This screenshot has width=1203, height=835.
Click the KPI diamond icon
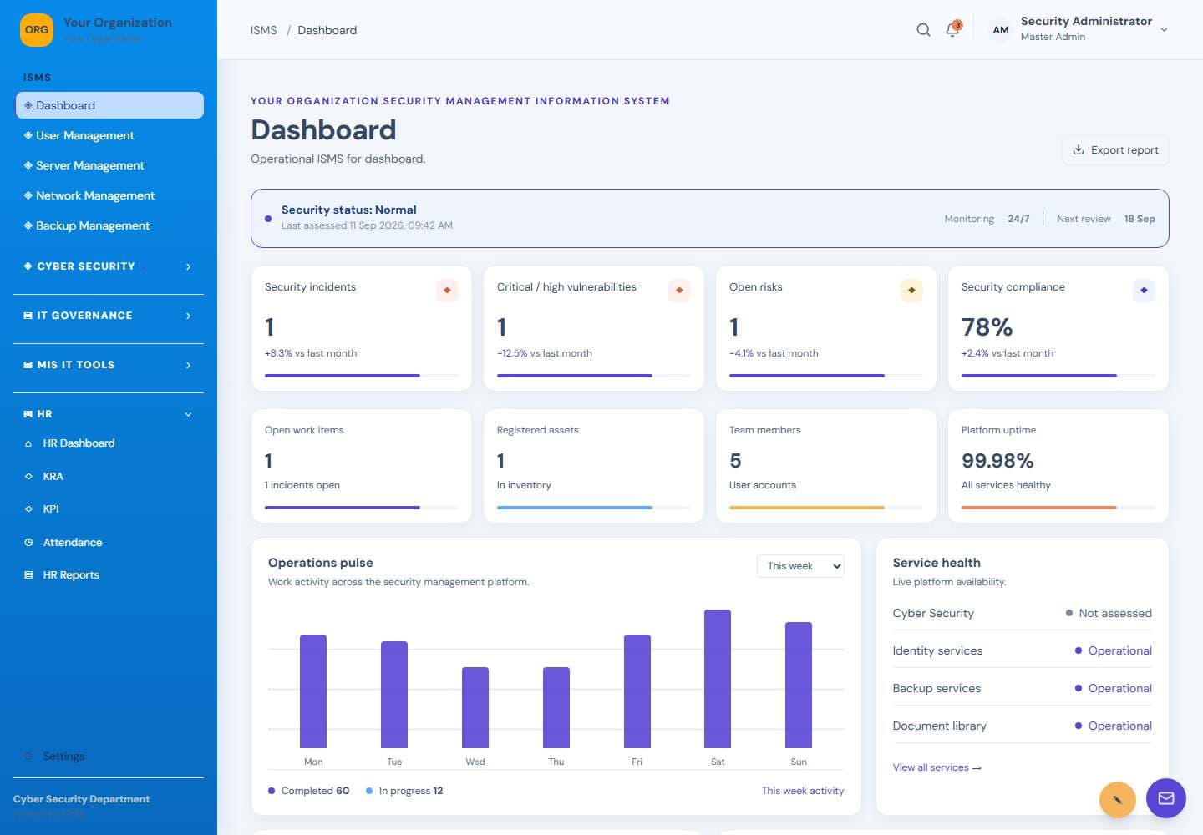[28, 509]
